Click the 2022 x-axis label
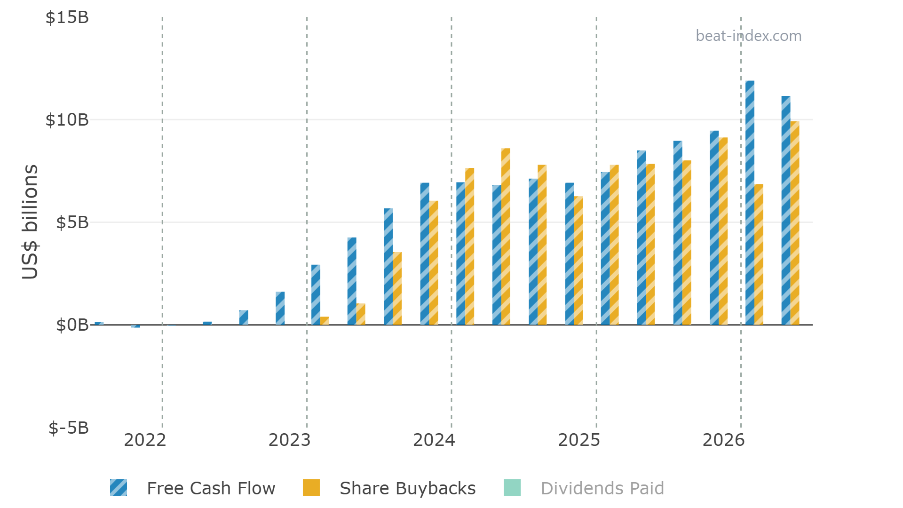 tap(145, 440)
